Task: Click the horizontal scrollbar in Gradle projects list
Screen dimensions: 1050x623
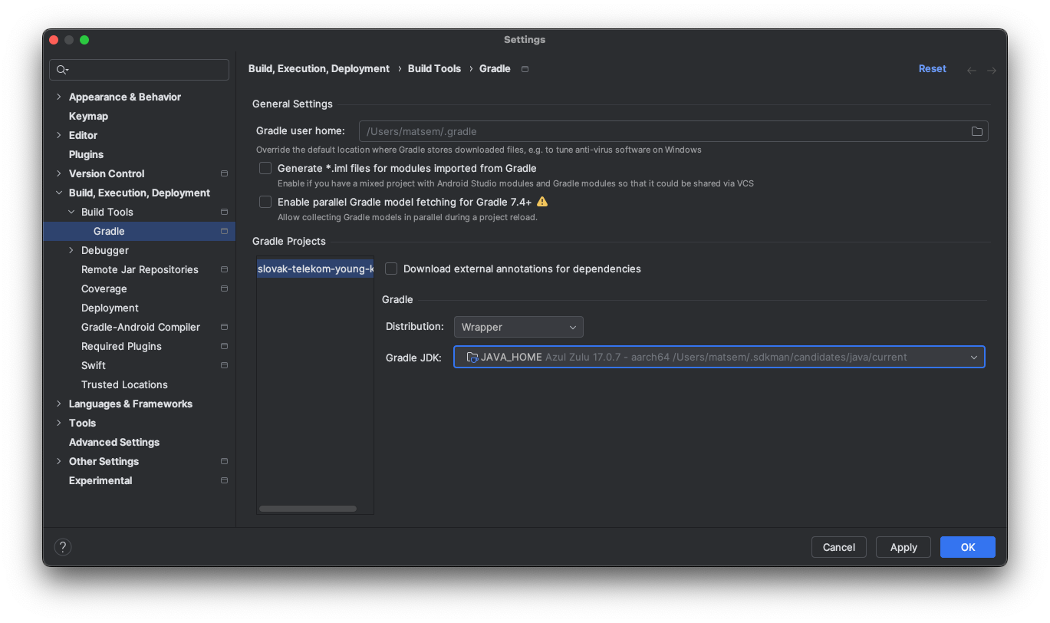Action: tap(308, 509)
